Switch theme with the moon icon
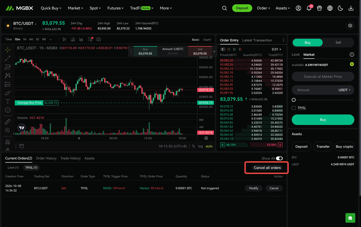 pos(340,8)
